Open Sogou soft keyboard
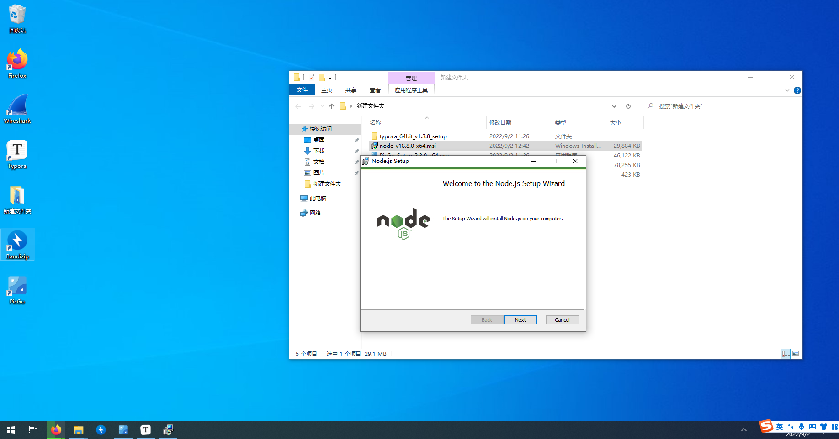Screen dimensions: 839x439 coord(812,427)
